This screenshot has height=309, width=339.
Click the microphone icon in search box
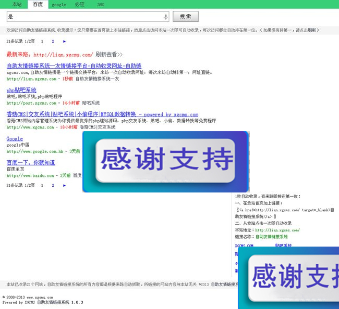pyautogui.click(x=166, y=17)
